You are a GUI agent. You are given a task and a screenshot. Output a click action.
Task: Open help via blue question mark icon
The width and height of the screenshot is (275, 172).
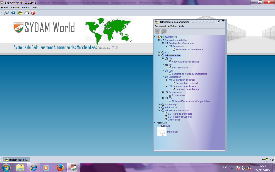pos(13,13)
